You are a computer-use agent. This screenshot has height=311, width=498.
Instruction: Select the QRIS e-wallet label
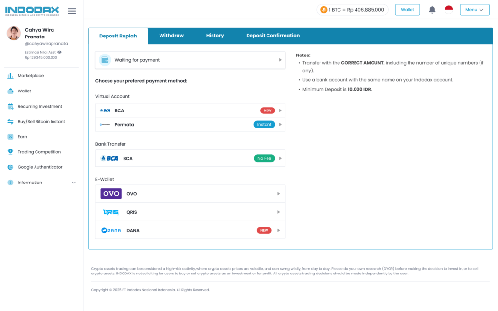tap(132, 212)
